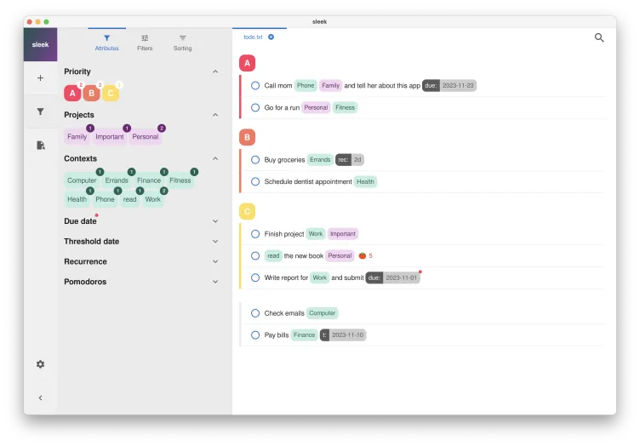Switch to the Sorting tab
640x446 pixels.
point(182,43)
